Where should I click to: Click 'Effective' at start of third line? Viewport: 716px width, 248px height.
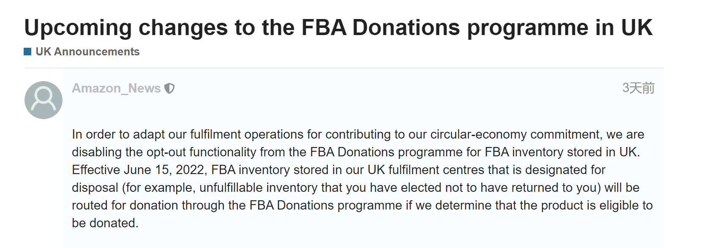point(96,170)
